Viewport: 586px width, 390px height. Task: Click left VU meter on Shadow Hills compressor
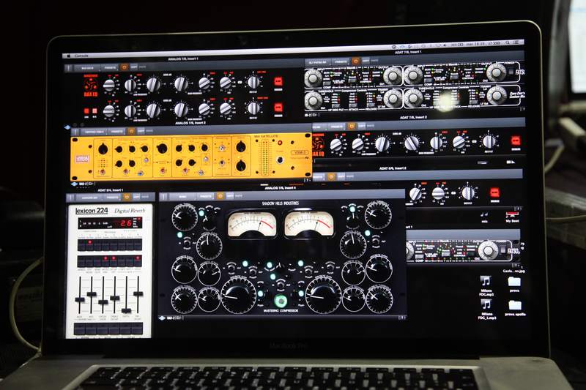tap(252, 225)
